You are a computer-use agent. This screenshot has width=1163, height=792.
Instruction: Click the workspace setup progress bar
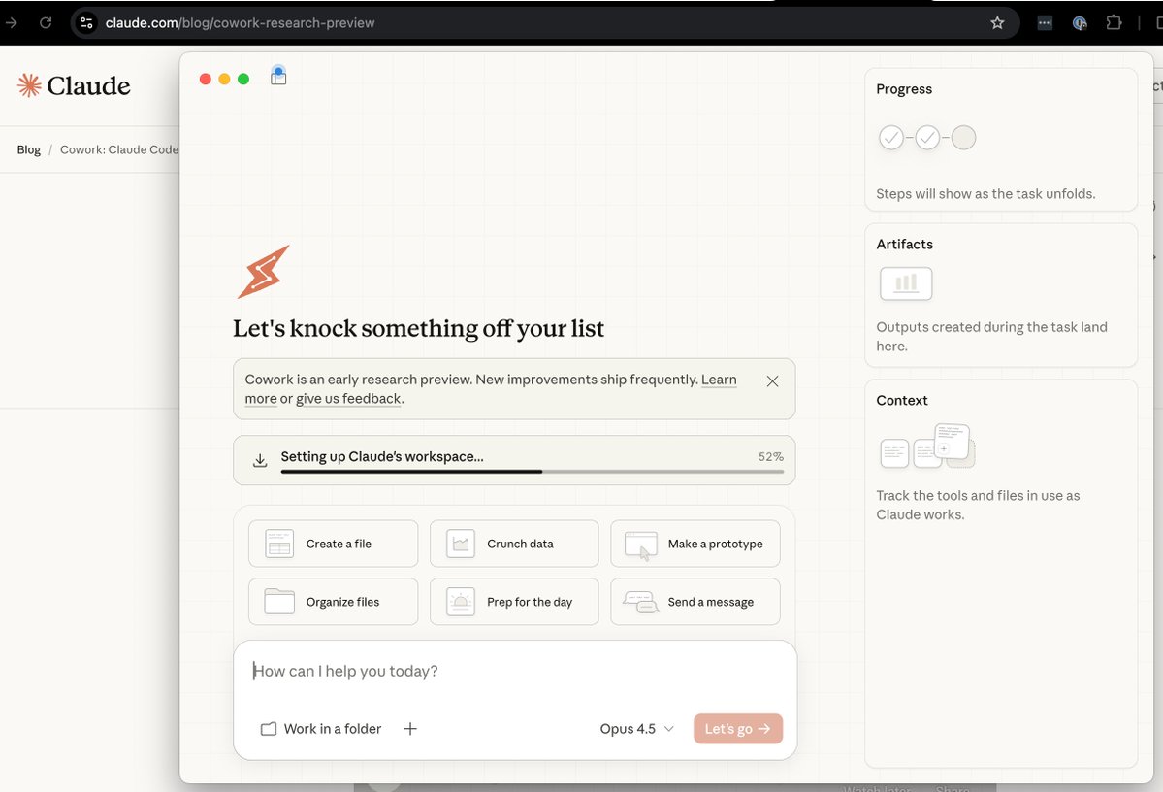pos(532,472)
